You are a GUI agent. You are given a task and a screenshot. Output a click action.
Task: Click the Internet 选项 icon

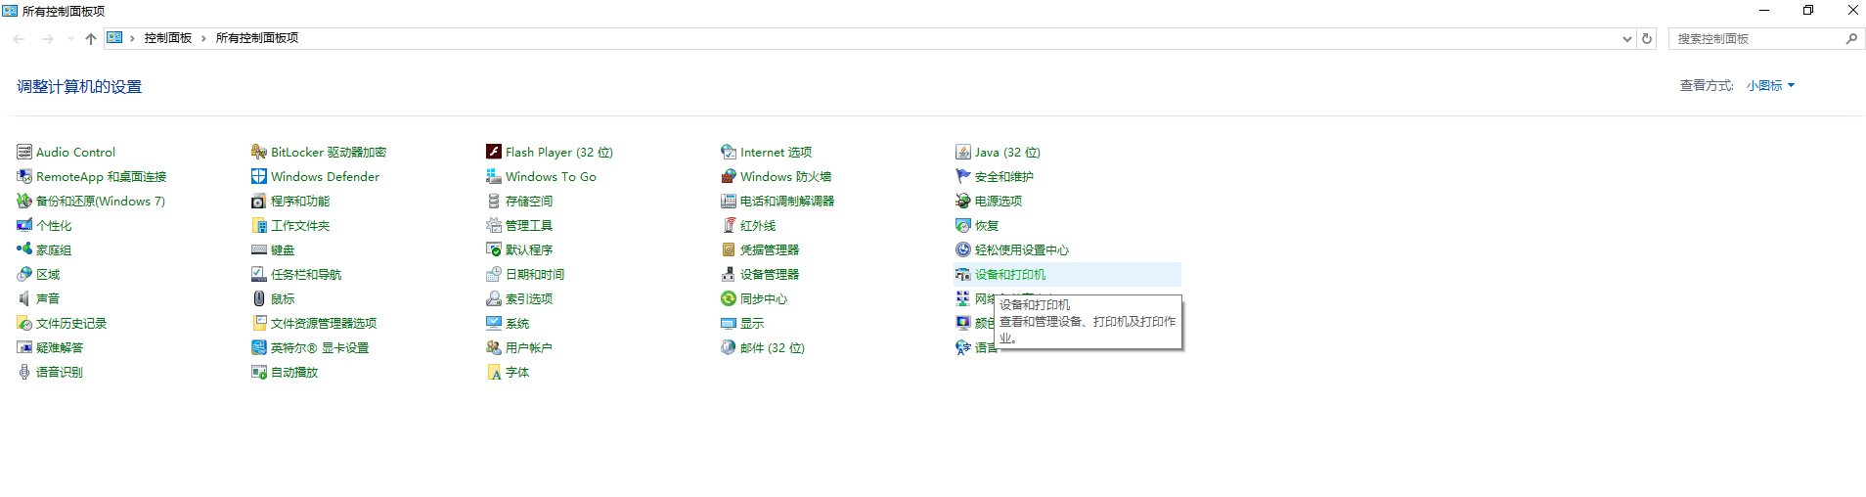(729, 152)
